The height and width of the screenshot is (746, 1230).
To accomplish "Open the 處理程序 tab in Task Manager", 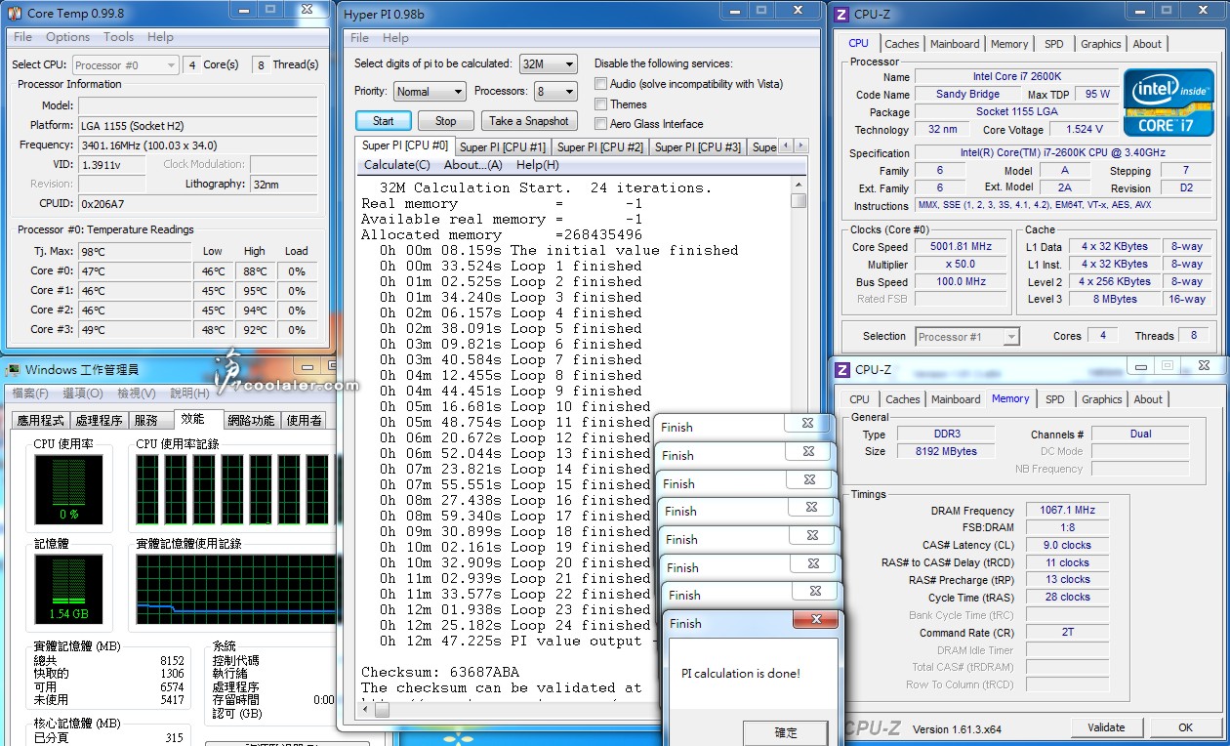I will coord(100,420).
